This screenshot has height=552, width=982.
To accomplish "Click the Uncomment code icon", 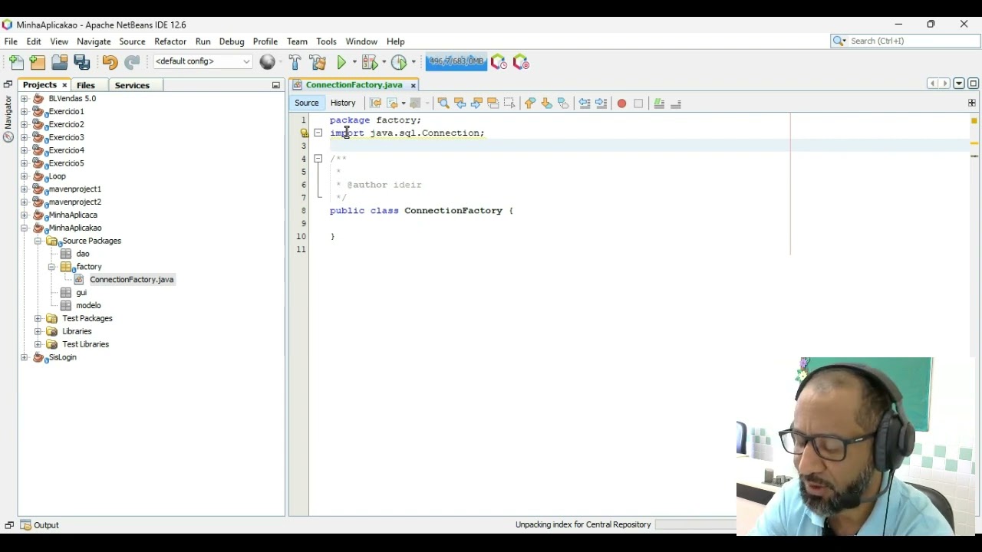I will [x=676, y=103].
